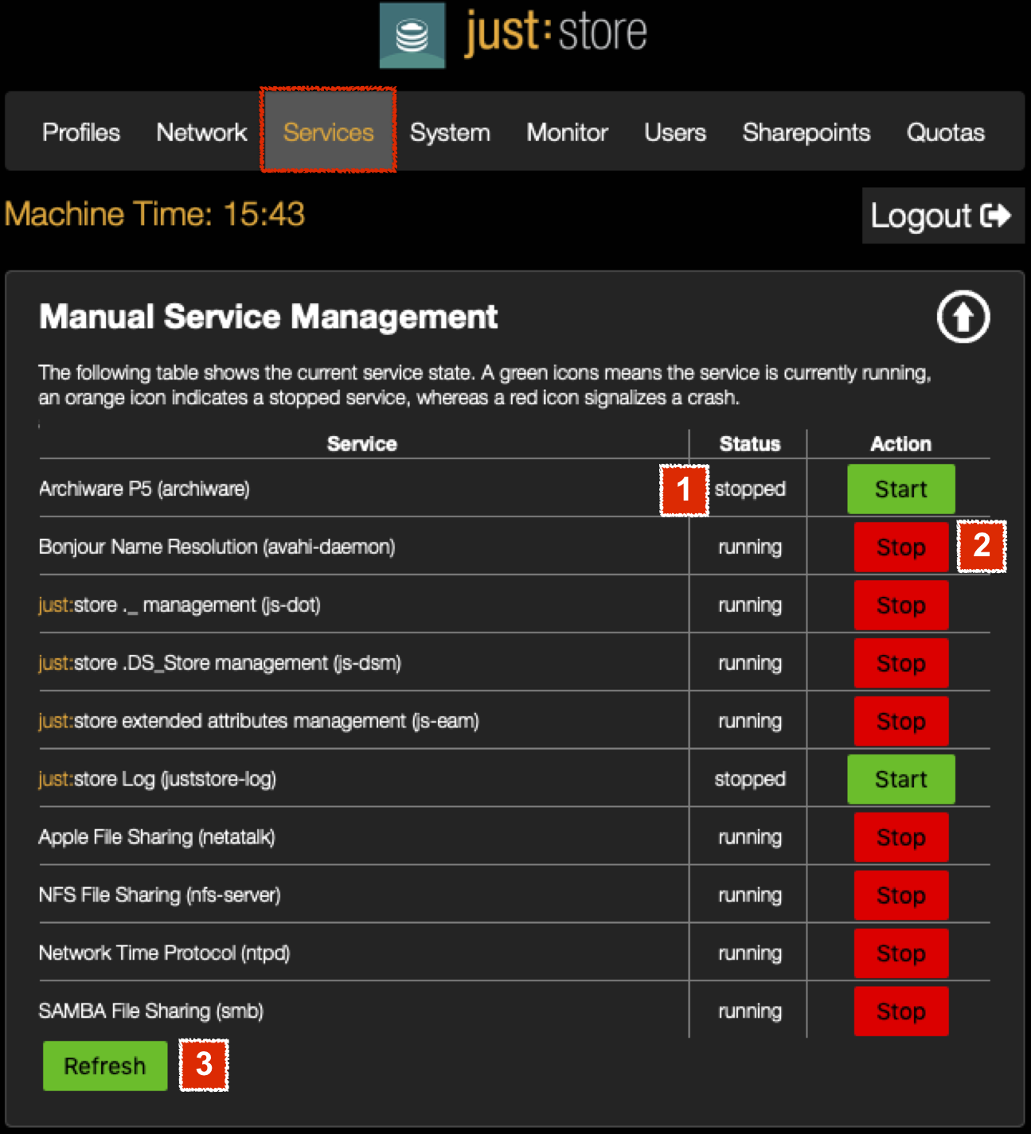Start the just:store Log service
Viewport: 1031px width, 1134px height.
coord(900,779)
